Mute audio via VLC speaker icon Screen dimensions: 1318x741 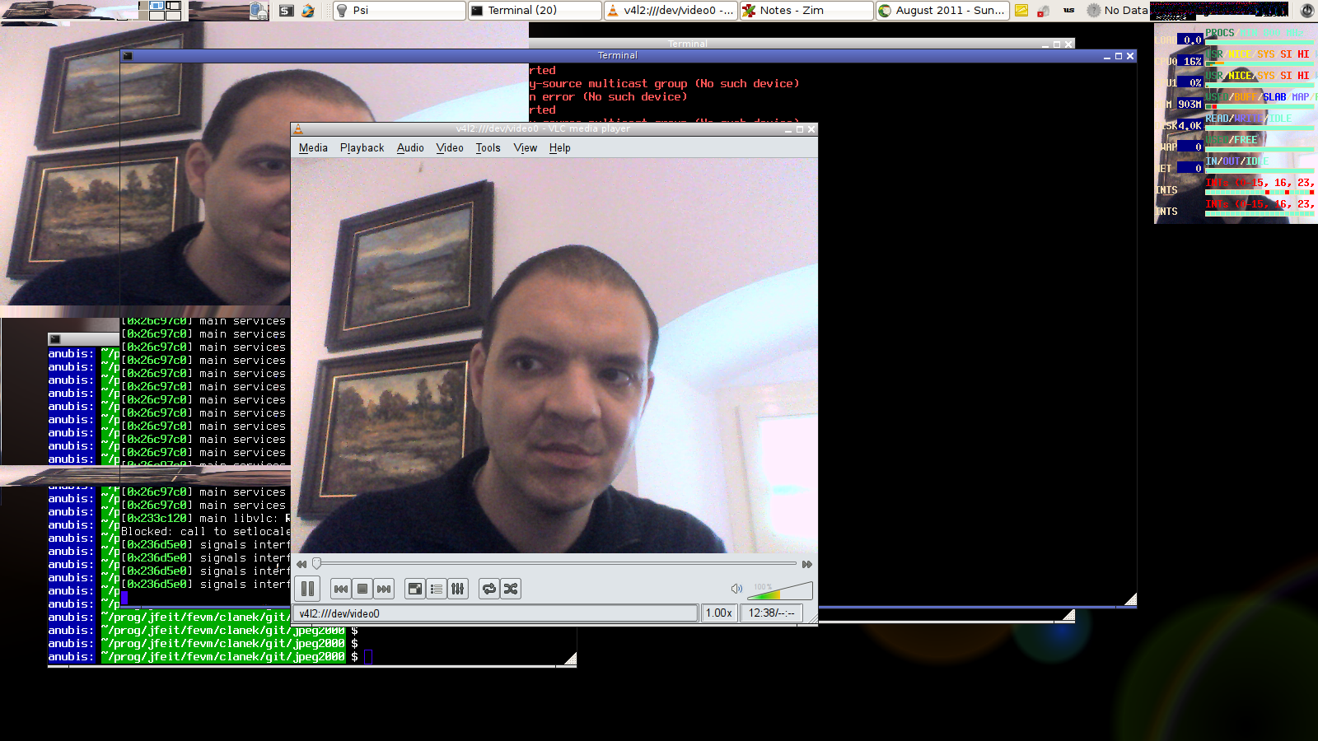(x=736, y=589)
